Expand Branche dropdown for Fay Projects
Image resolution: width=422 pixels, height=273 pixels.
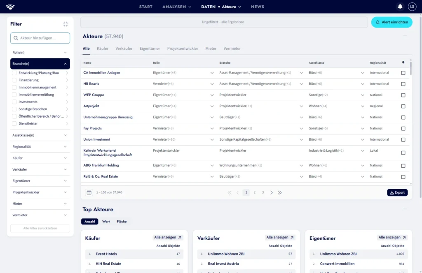pyautogui.click(x=301, y=128)
